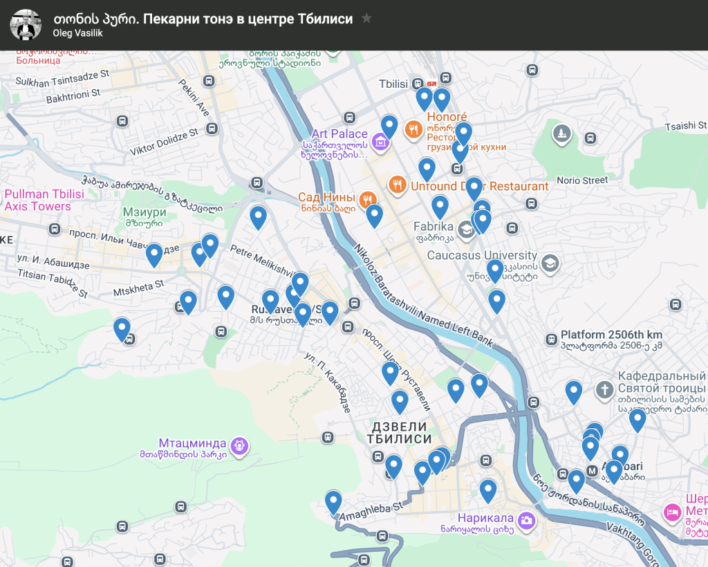The height and width of the screenshot is (567, 708).
Task: Click the Tbilisi railway station icon
Action: click(x=418, y=84)
